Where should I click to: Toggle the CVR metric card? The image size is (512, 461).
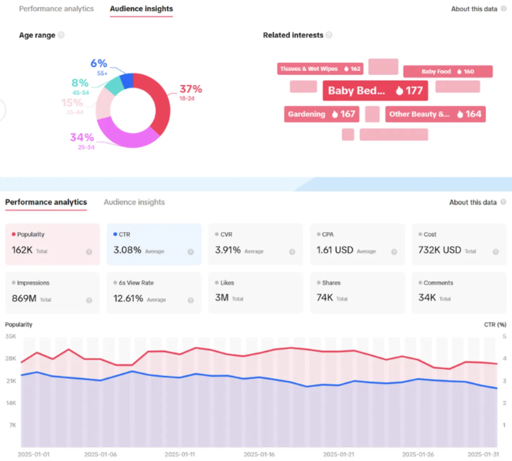click(x=256, y=244)
